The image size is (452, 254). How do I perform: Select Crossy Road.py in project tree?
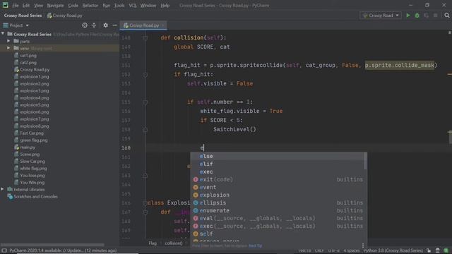point(35,69)
